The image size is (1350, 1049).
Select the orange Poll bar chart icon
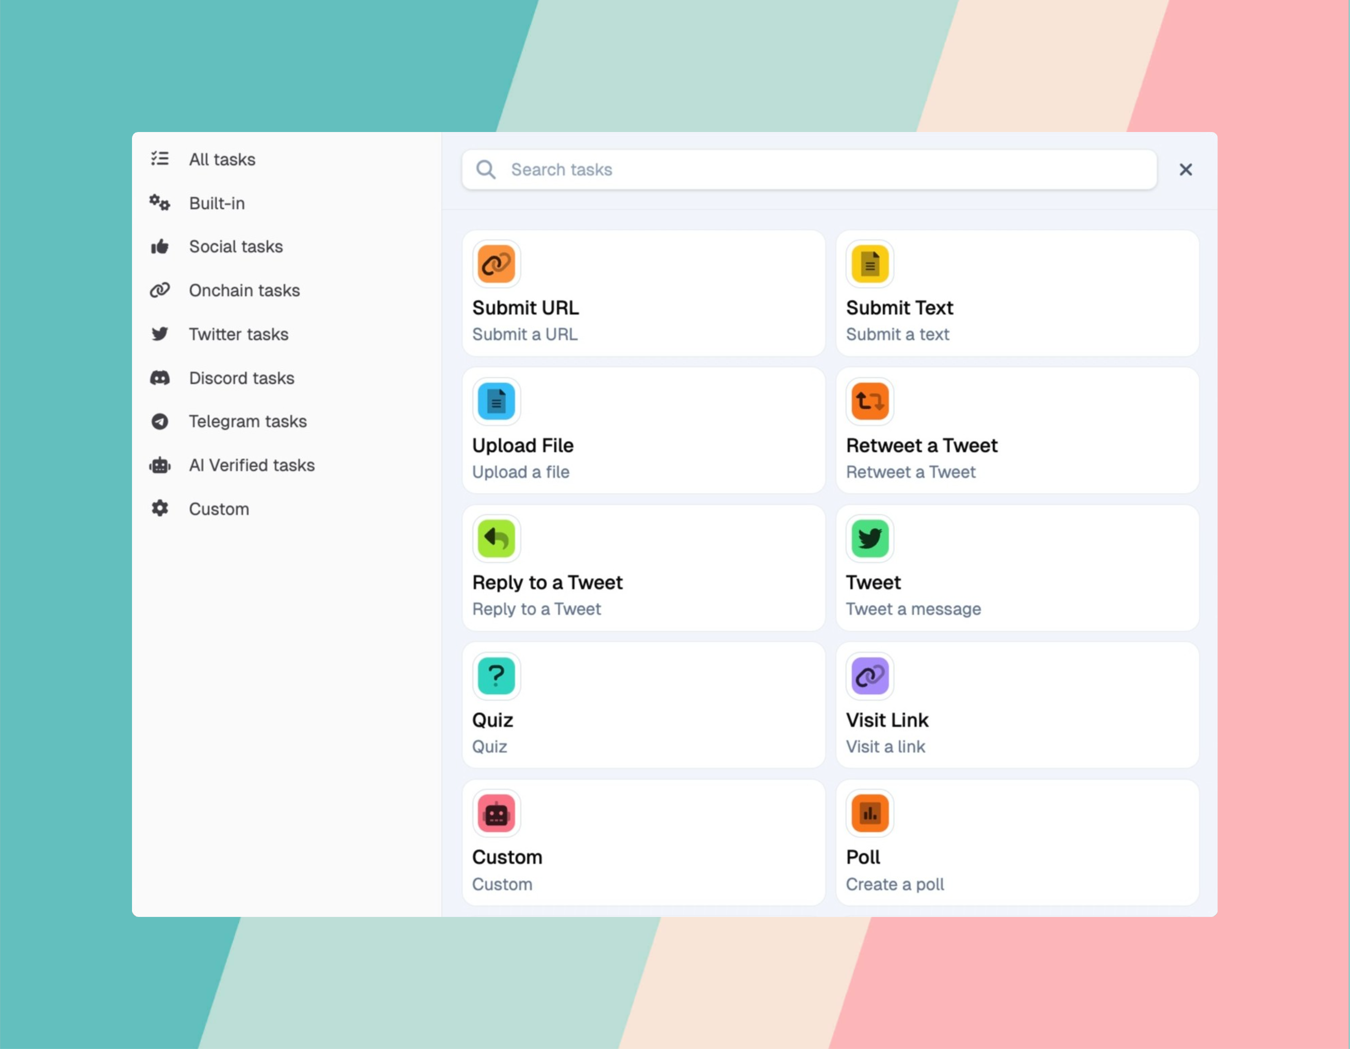[870, 813]
